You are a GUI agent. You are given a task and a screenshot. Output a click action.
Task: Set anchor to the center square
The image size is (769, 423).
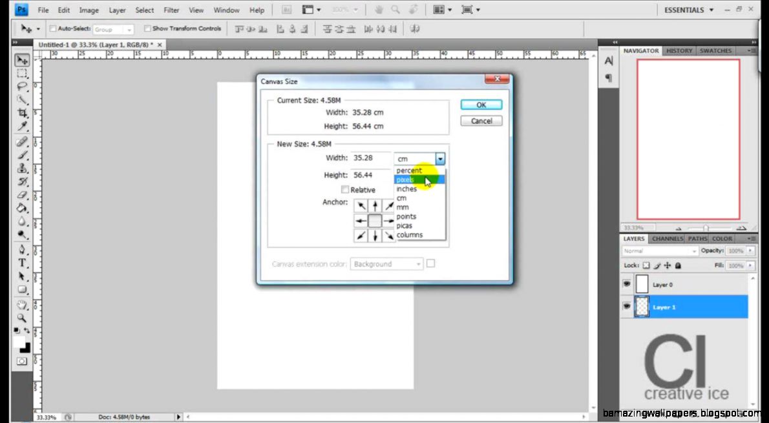[375, 221]
